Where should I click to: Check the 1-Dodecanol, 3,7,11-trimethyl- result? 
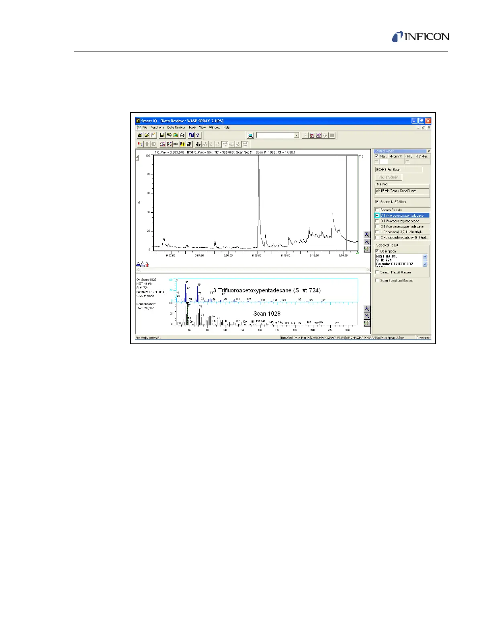tap(377, 232)
